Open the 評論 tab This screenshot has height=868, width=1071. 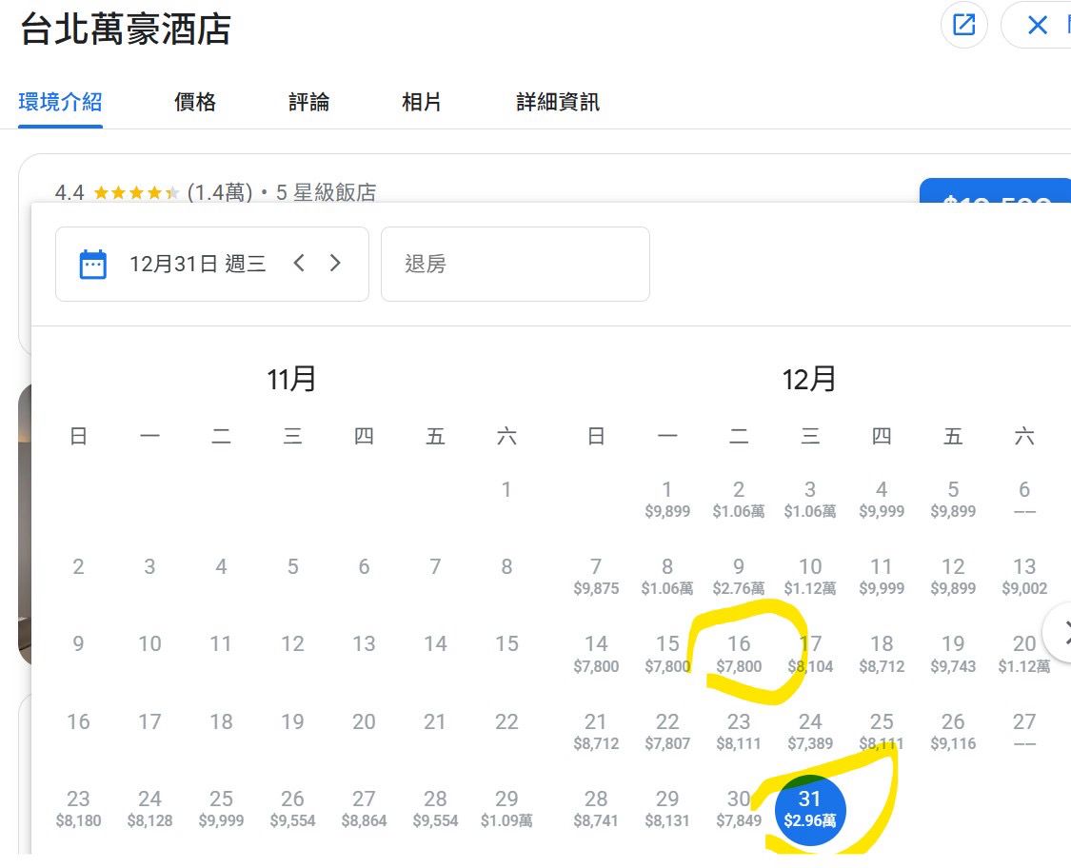(x=308, y=103)
